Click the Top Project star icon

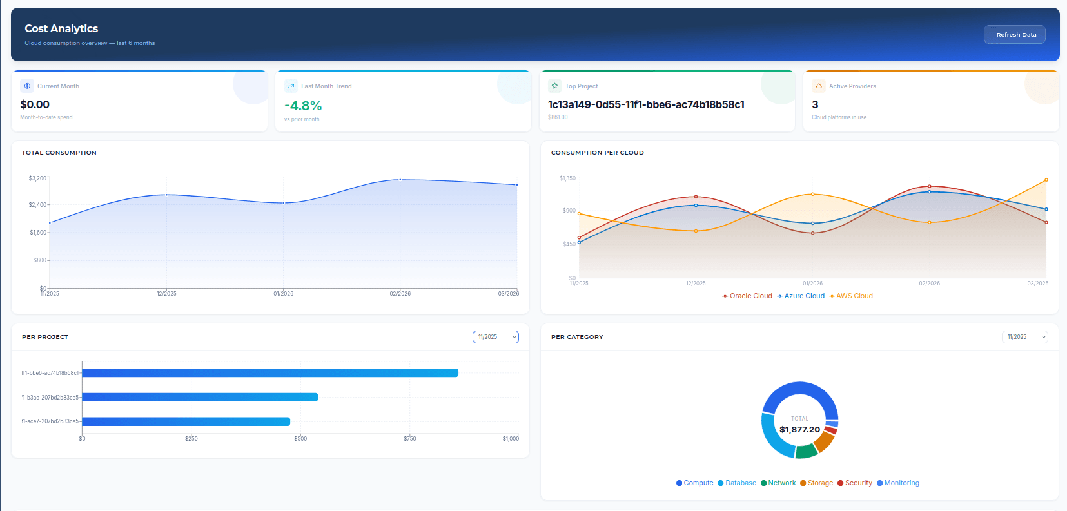[554, 86]
